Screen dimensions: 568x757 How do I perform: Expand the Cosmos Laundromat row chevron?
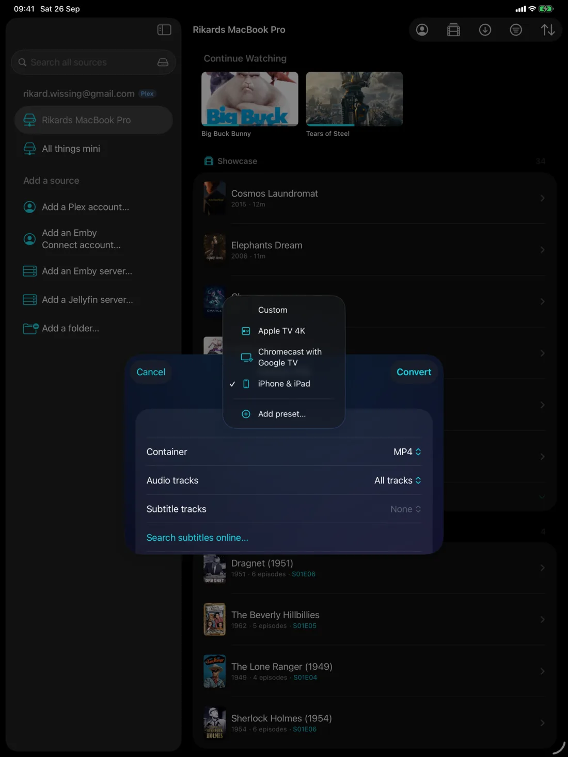pos(542,198)
